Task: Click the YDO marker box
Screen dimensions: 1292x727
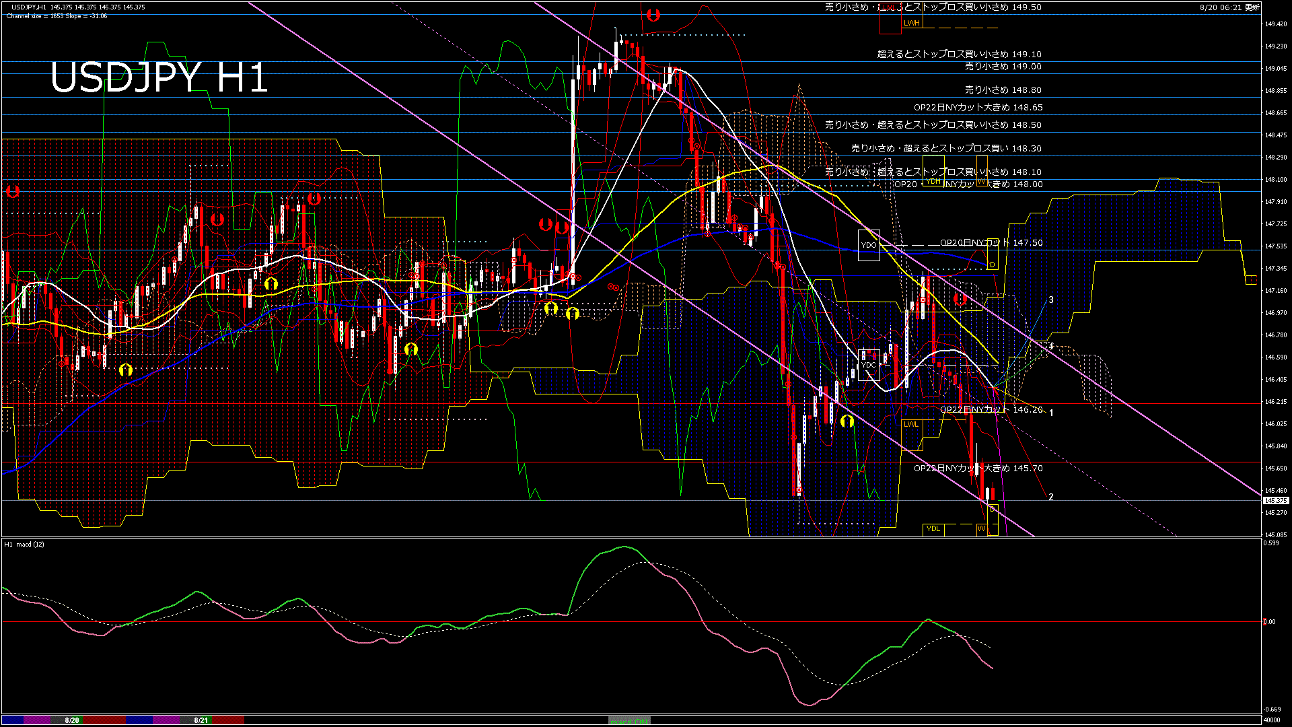Action: (869, 245)
